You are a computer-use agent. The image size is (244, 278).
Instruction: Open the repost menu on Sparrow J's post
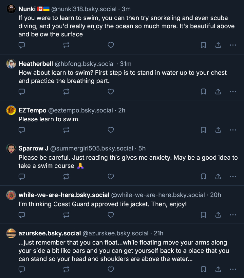(66, 177)
